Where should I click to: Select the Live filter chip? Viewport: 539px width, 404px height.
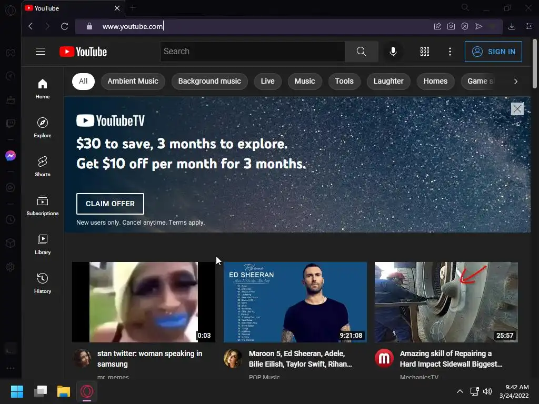267,82
